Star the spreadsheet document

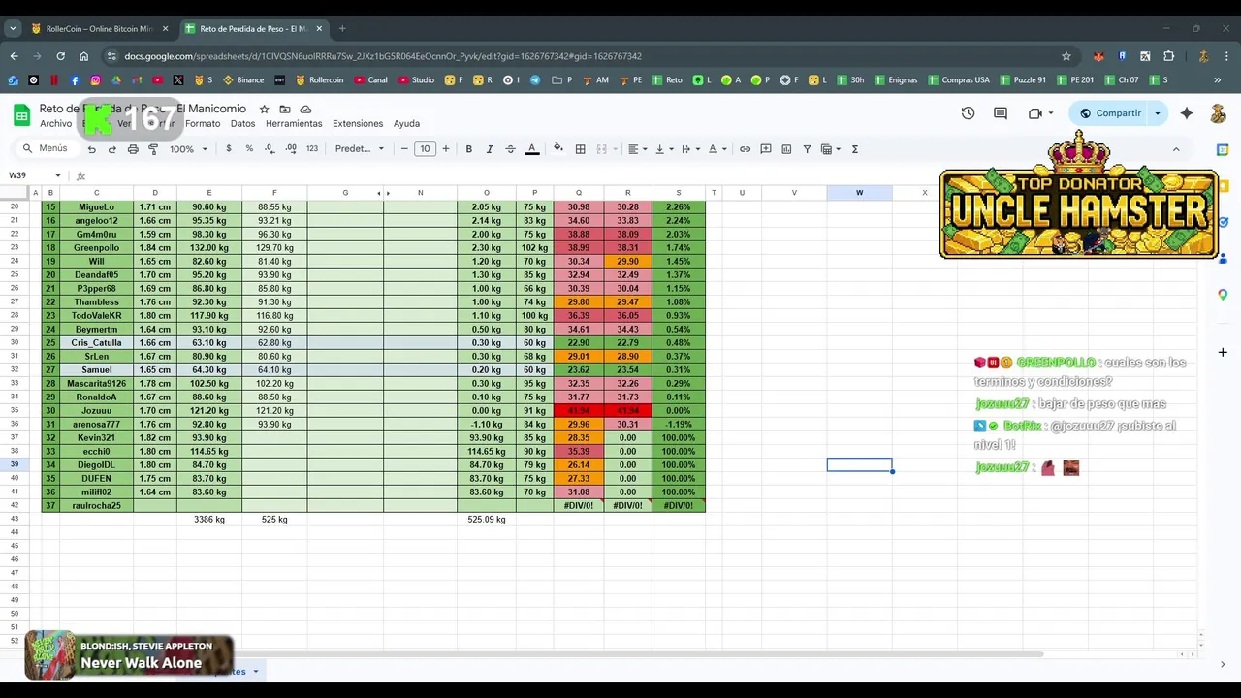click(x=264, y=110)
